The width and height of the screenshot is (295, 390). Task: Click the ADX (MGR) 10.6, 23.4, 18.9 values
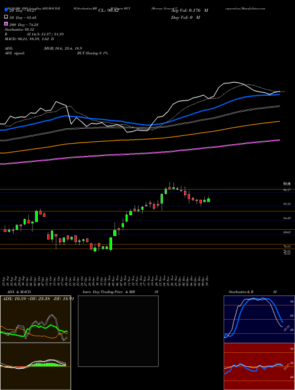point(63,48)
